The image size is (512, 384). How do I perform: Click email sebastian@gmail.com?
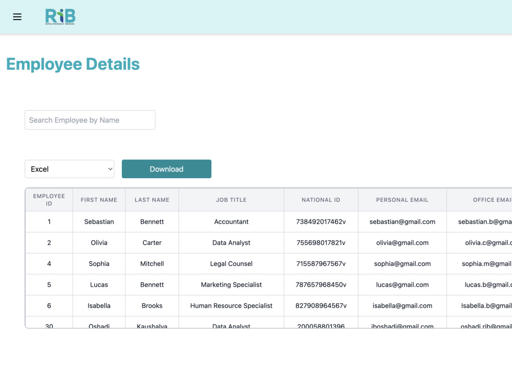402,222
